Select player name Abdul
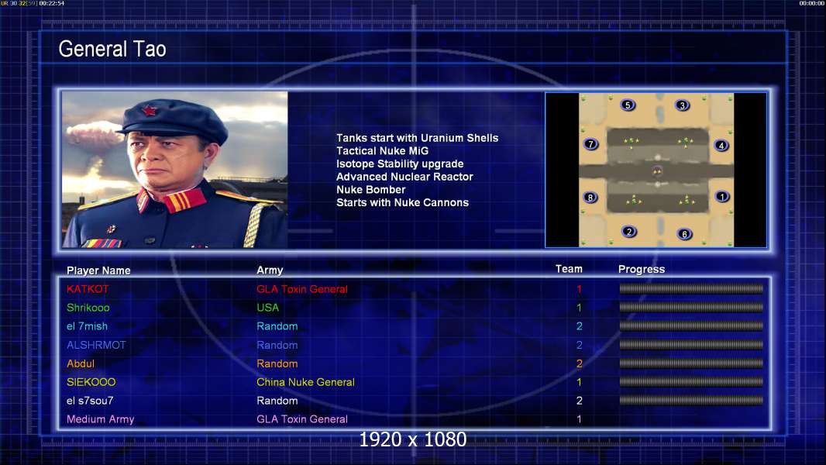826x465 pixels. tap(81, 363)
